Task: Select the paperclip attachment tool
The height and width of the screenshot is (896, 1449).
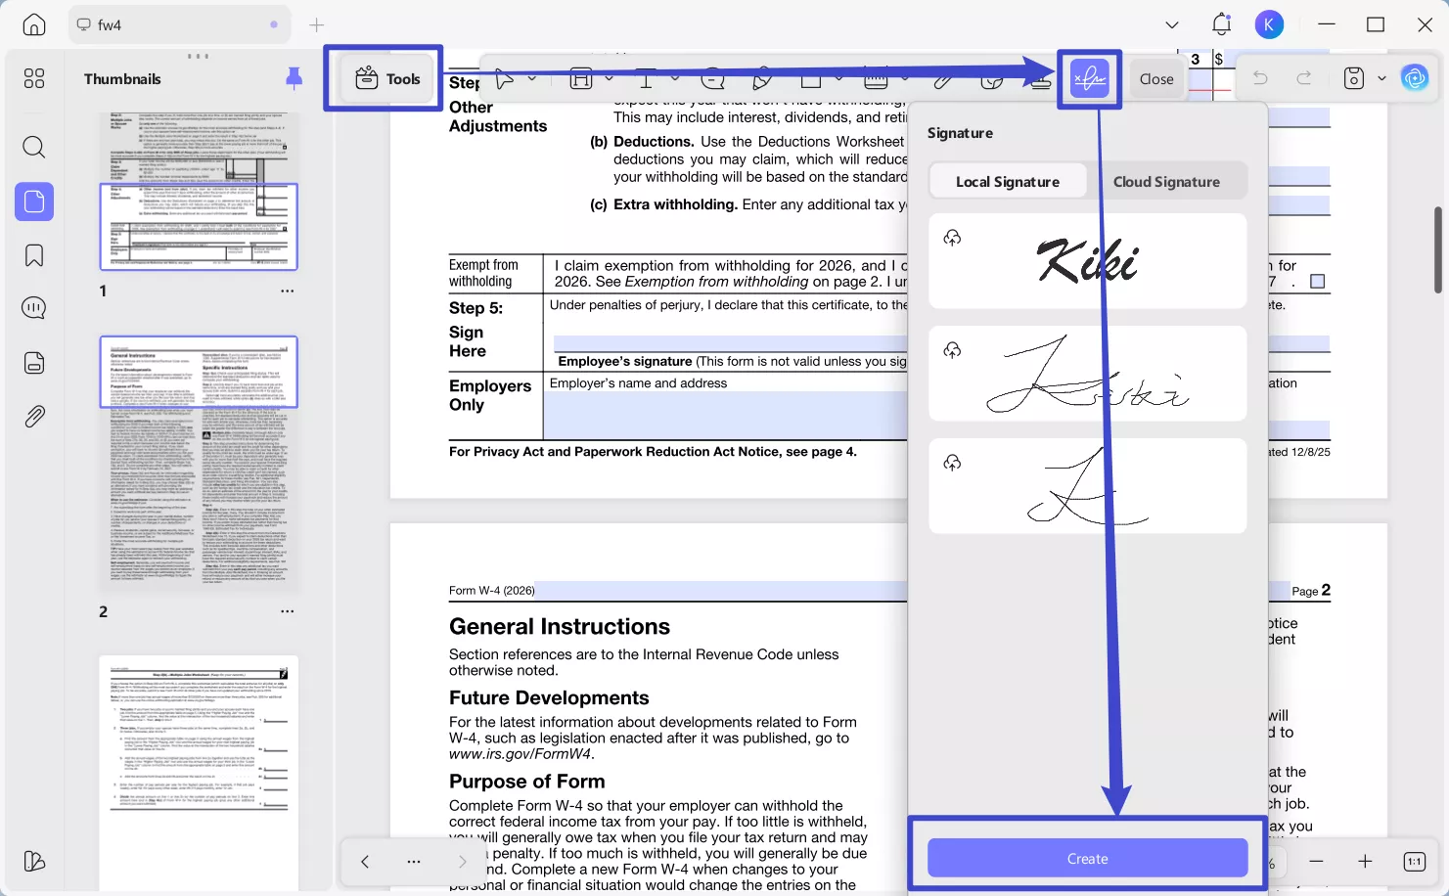Action: click(943, 80)
